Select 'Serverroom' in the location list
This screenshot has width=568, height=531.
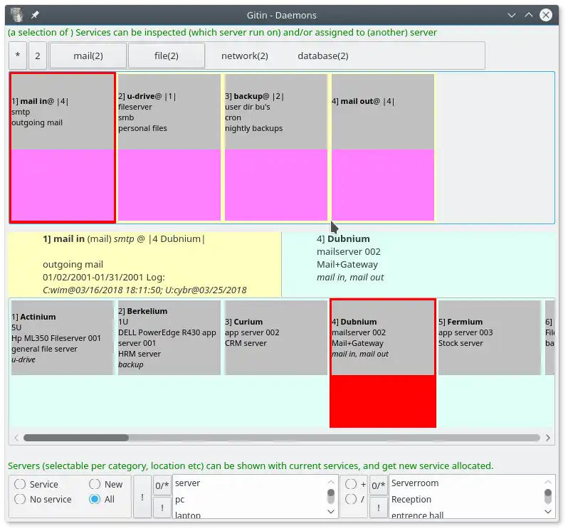click(466, 483)
